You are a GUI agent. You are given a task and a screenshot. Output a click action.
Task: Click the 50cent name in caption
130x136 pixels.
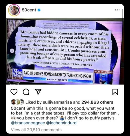[18, 108]
